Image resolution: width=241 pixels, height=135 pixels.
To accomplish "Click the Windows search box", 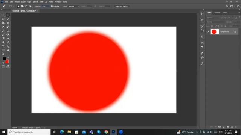I will (29, 132).
